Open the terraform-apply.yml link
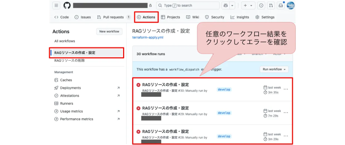The width and height of the screenshot is (345, 145). [x=146, y=37]
